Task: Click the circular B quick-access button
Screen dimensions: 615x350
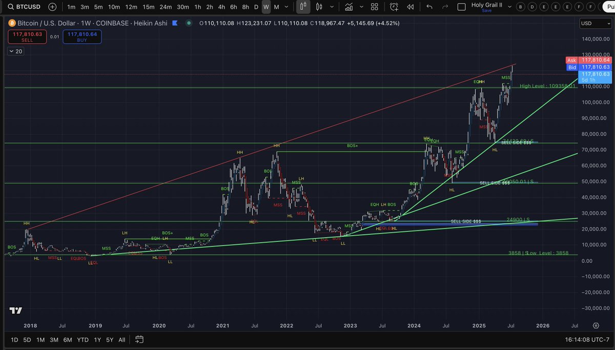Action: 521,7
